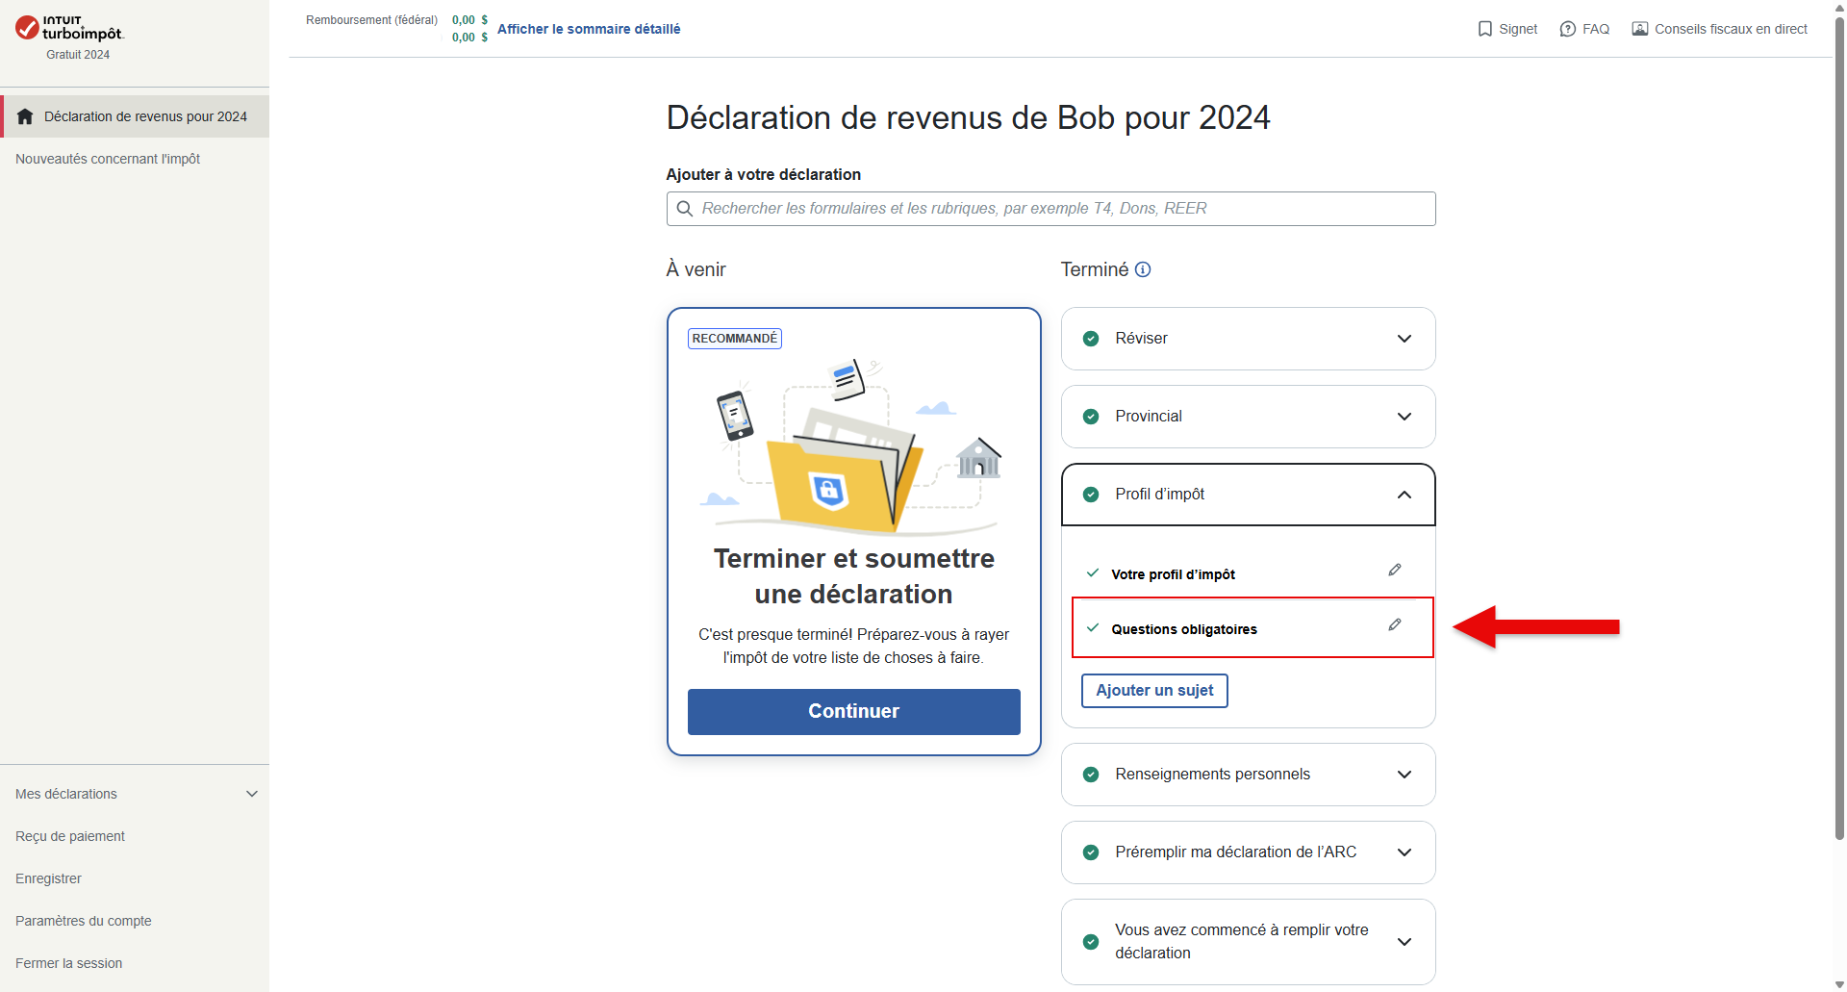Click the Provincial label
The height and width of the screenshot is (992, 1847).
(x=1149, y=417)
